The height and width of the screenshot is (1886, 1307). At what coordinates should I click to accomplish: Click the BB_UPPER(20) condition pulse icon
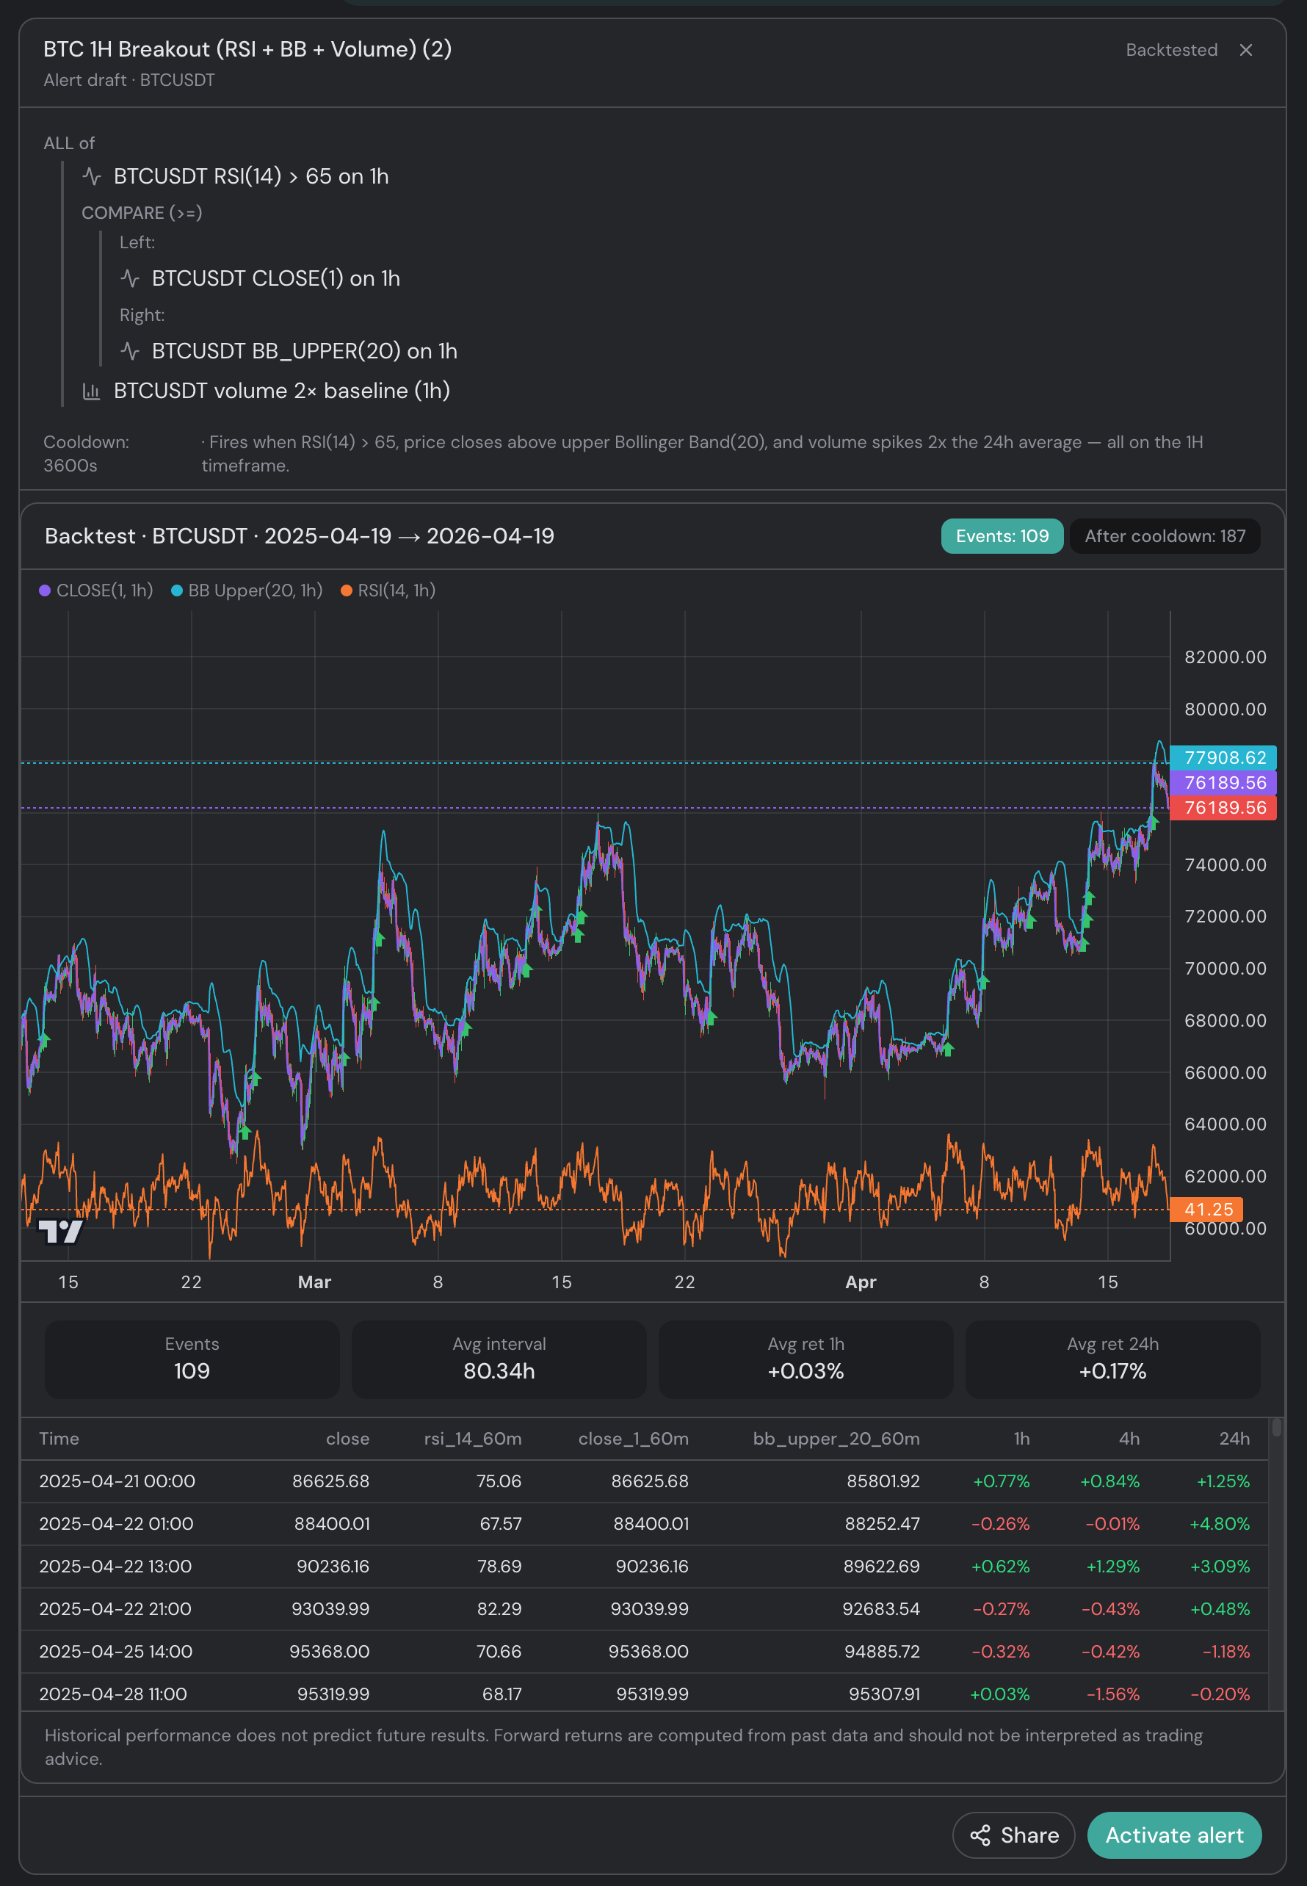[130, 351]
